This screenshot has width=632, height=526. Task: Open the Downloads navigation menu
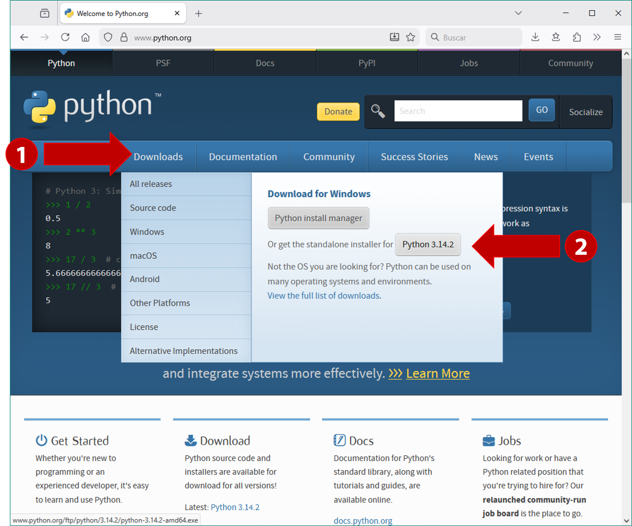point(158,157)
